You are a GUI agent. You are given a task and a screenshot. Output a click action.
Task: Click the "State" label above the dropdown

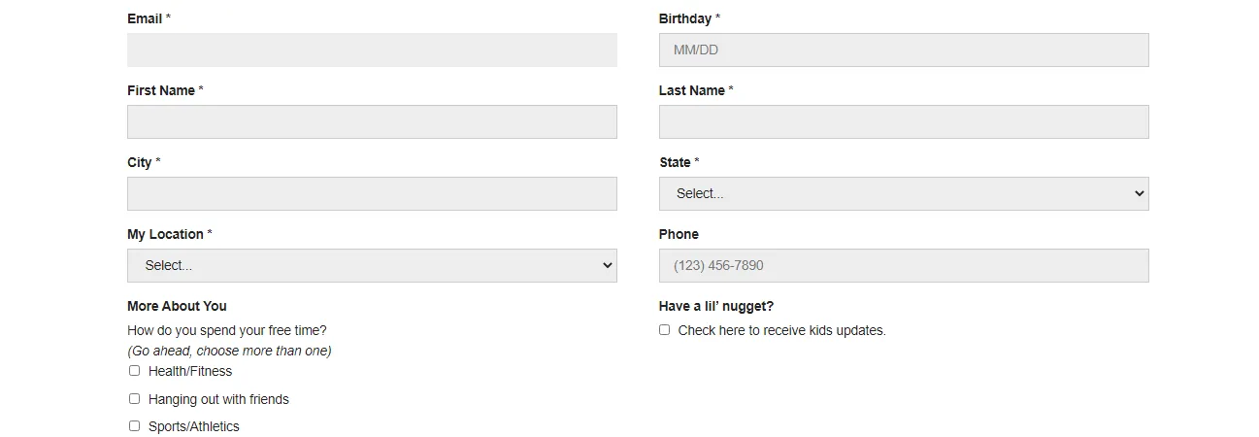pyautogui.click(x=675, y=162)
